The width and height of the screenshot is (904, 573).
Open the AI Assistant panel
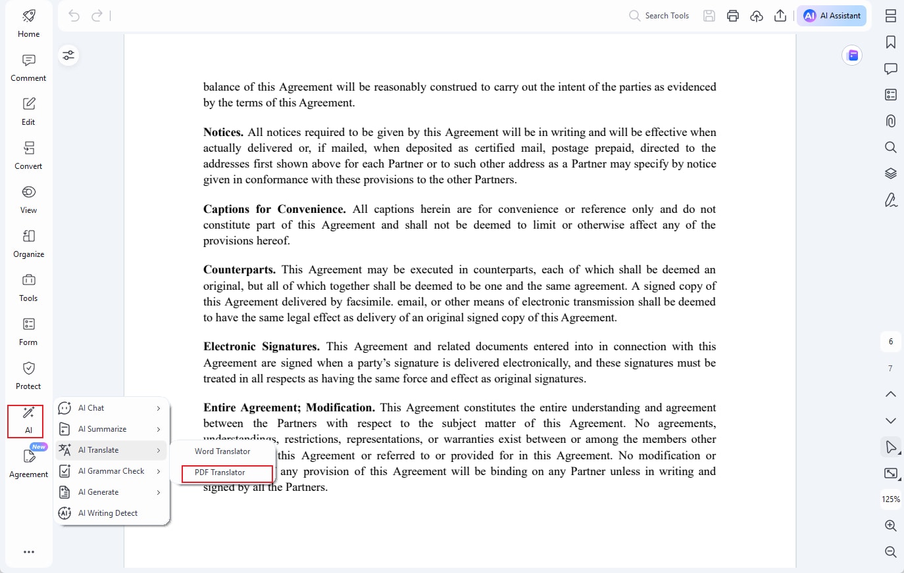(832, 16)
